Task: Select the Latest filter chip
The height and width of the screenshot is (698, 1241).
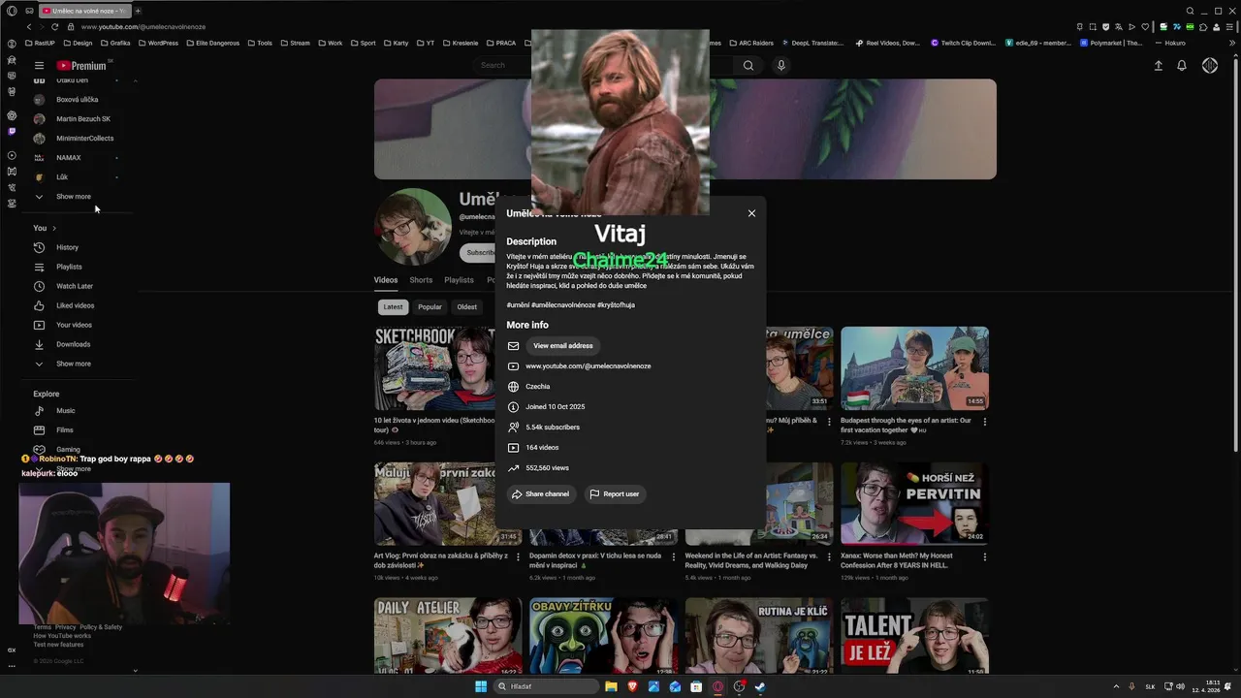Action: [x=393, y=307]
